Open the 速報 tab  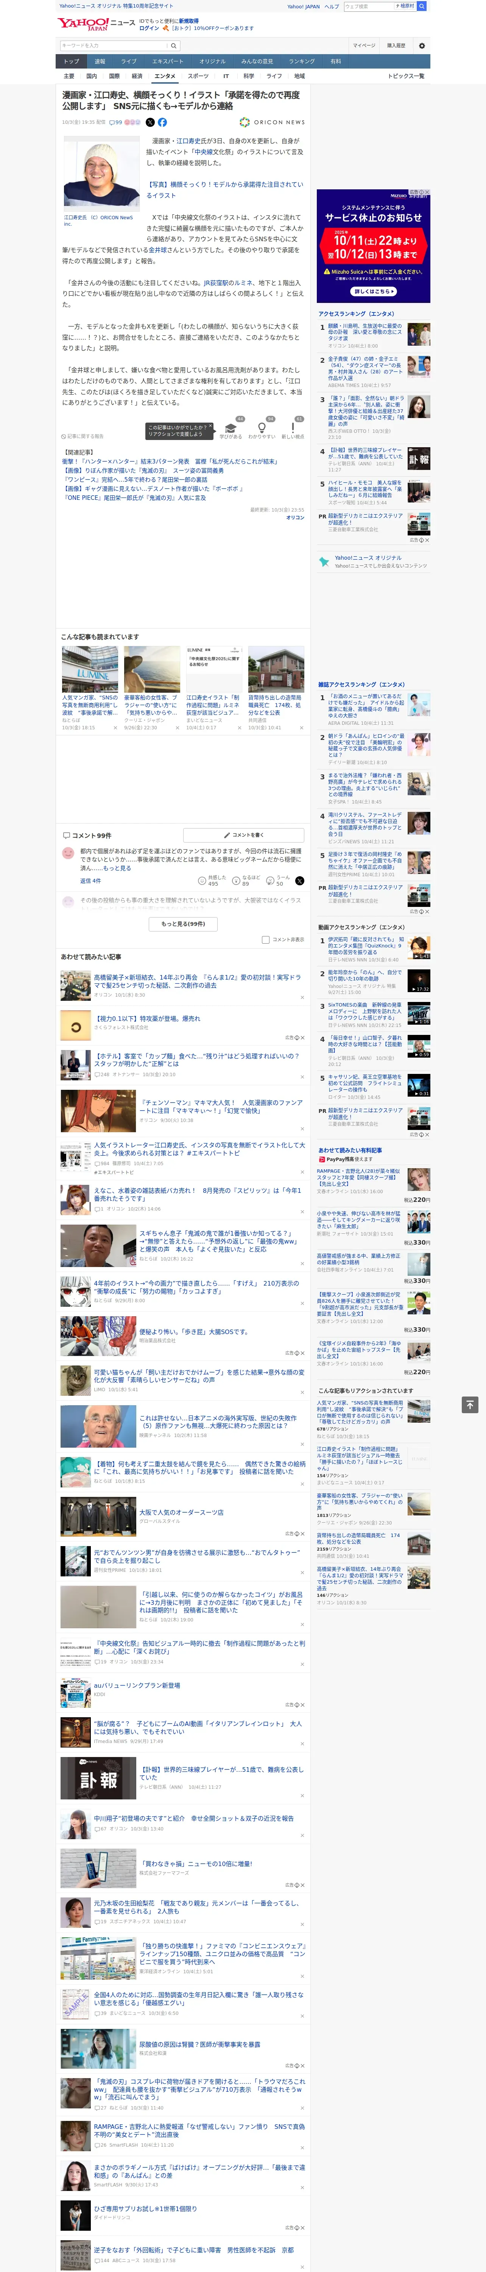pyautogui.click(x=100, y=62)
